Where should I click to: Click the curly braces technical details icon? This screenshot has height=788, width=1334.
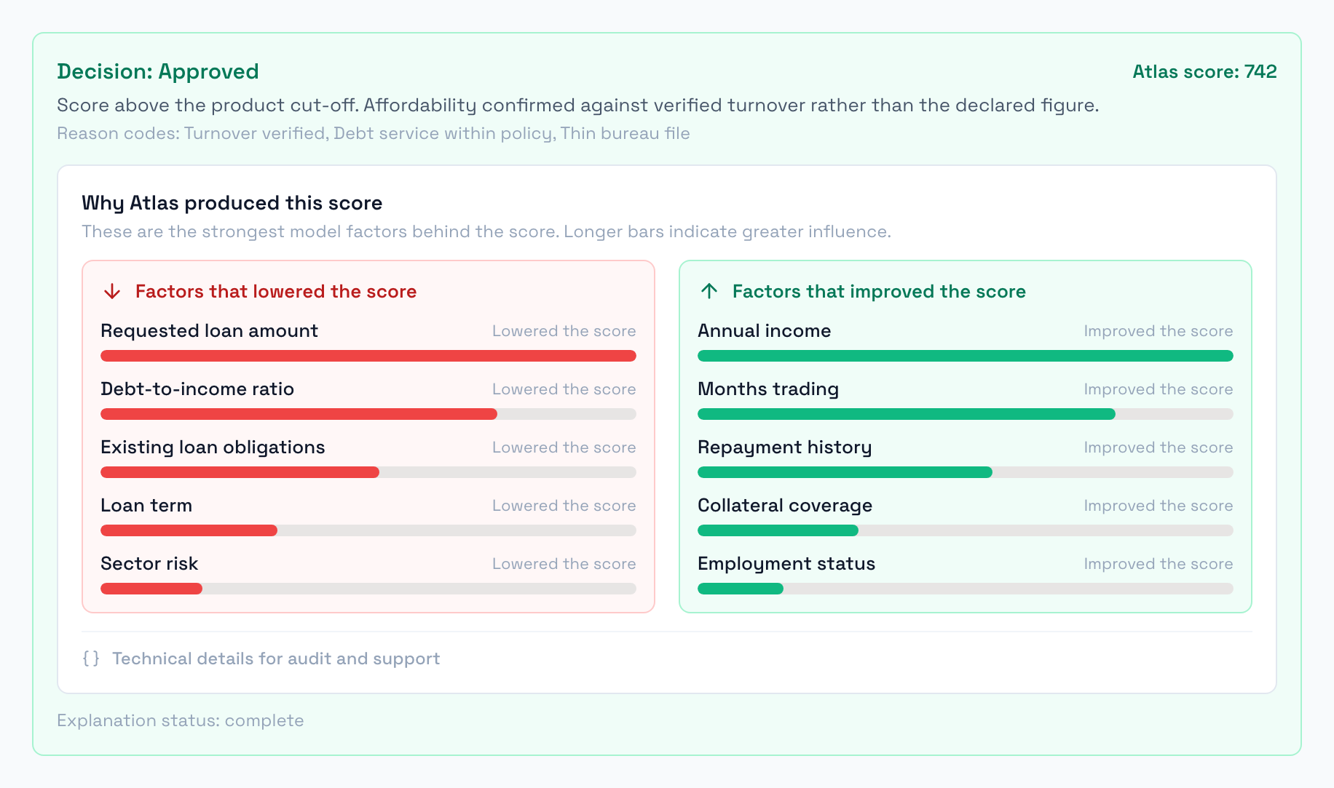(91, 658)
